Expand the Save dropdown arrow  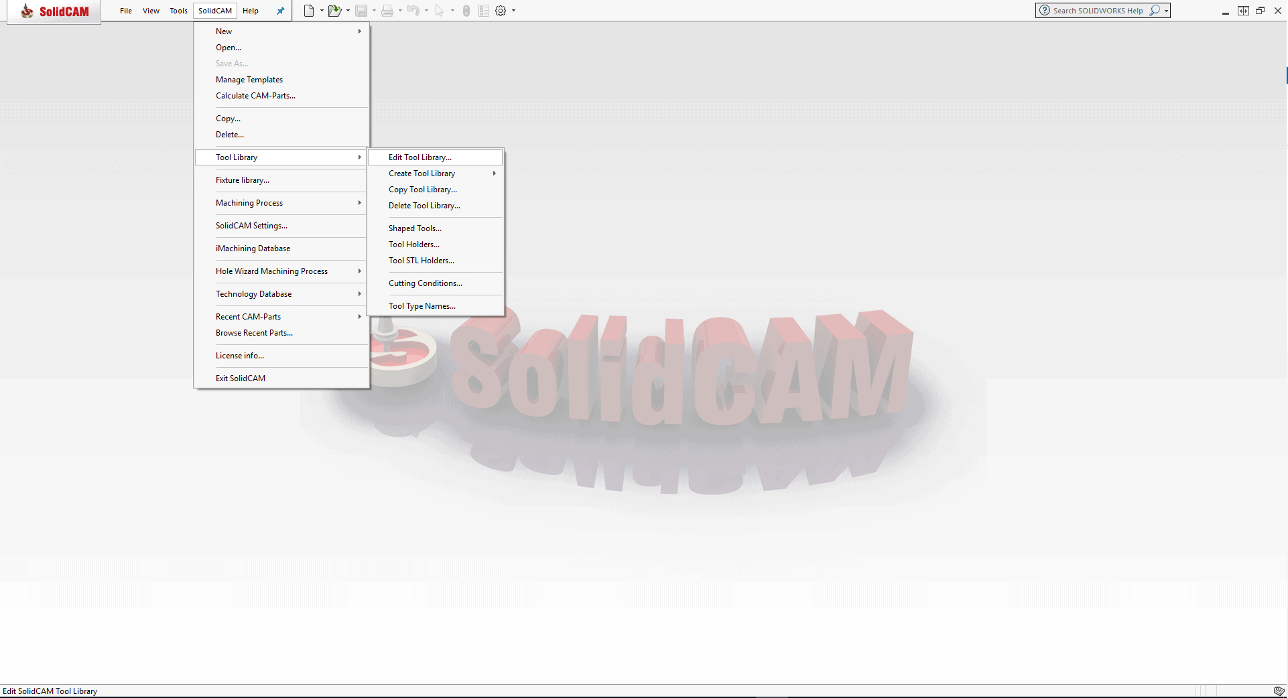pos(374,11)
